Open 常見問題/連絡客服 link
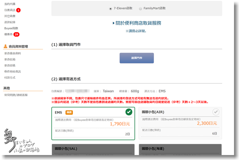The image size is (239, 160). point(16,95)
